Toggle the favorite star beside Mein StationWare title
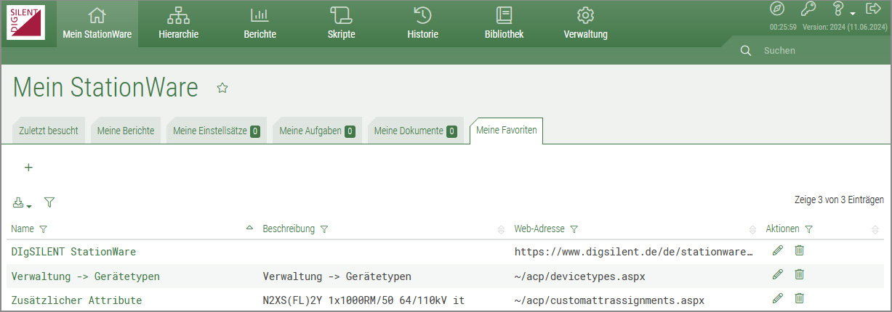Image resolution: width=892 pixels, height=312 pixels. coord(222,88)
